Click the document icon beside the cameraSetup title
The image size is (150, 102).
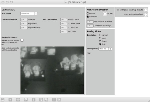click(x=66, y=2)
